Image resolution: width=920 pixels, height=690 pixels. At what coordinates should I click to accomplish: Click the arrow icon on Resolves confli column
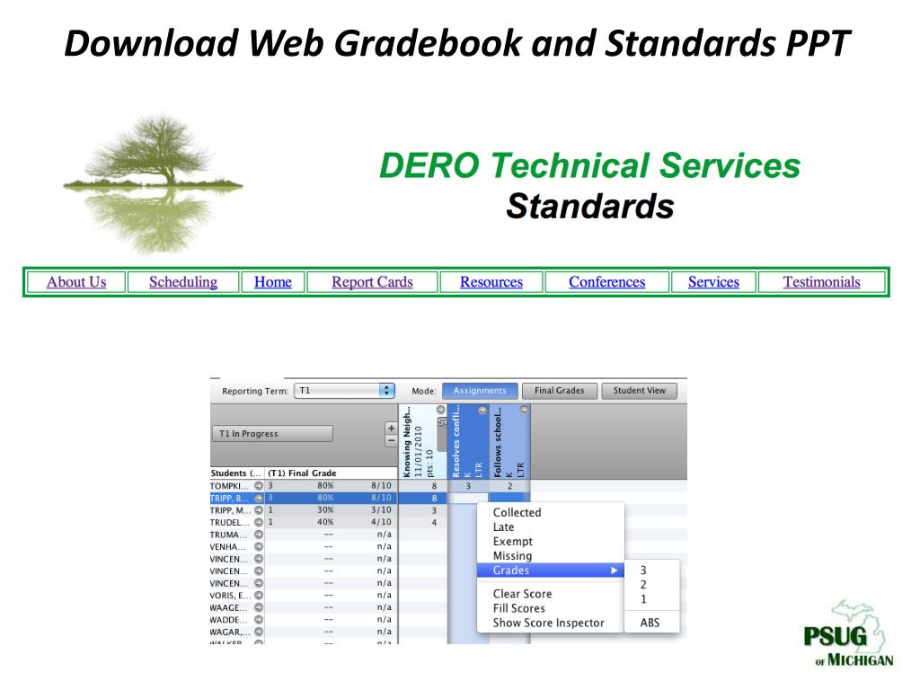(x=482, y=410)
